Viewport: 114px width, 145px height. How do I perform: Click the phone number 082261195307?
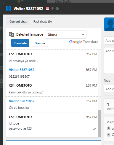(x=19, y=77)
